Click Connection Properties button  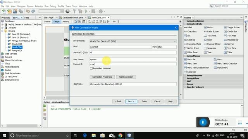coord(102,77)
